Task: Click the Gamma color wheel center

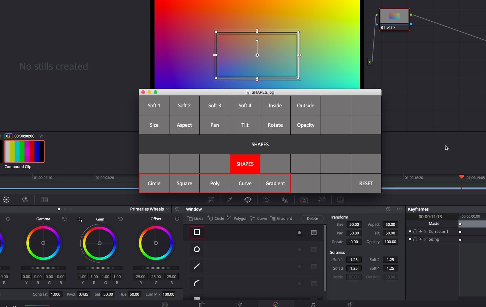Action: click(x=43, y=243)
